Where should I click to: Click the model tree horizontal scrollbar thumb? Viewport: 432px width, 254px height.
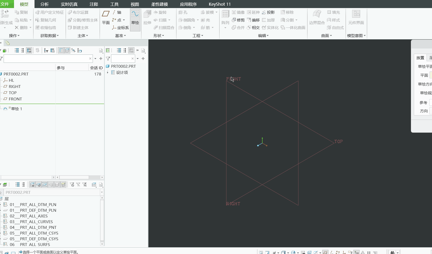pyautogui.click(x=74, y=177)
